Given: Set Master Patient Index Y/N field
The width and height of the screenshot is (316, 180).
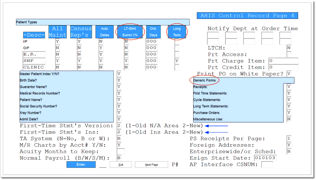Looking at the screenshot, I should (119, 74).
